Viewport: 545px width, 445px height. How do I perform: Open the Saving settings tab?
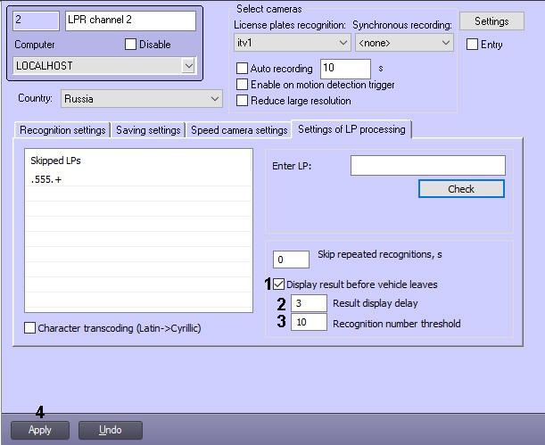click(x=148, y=130)
